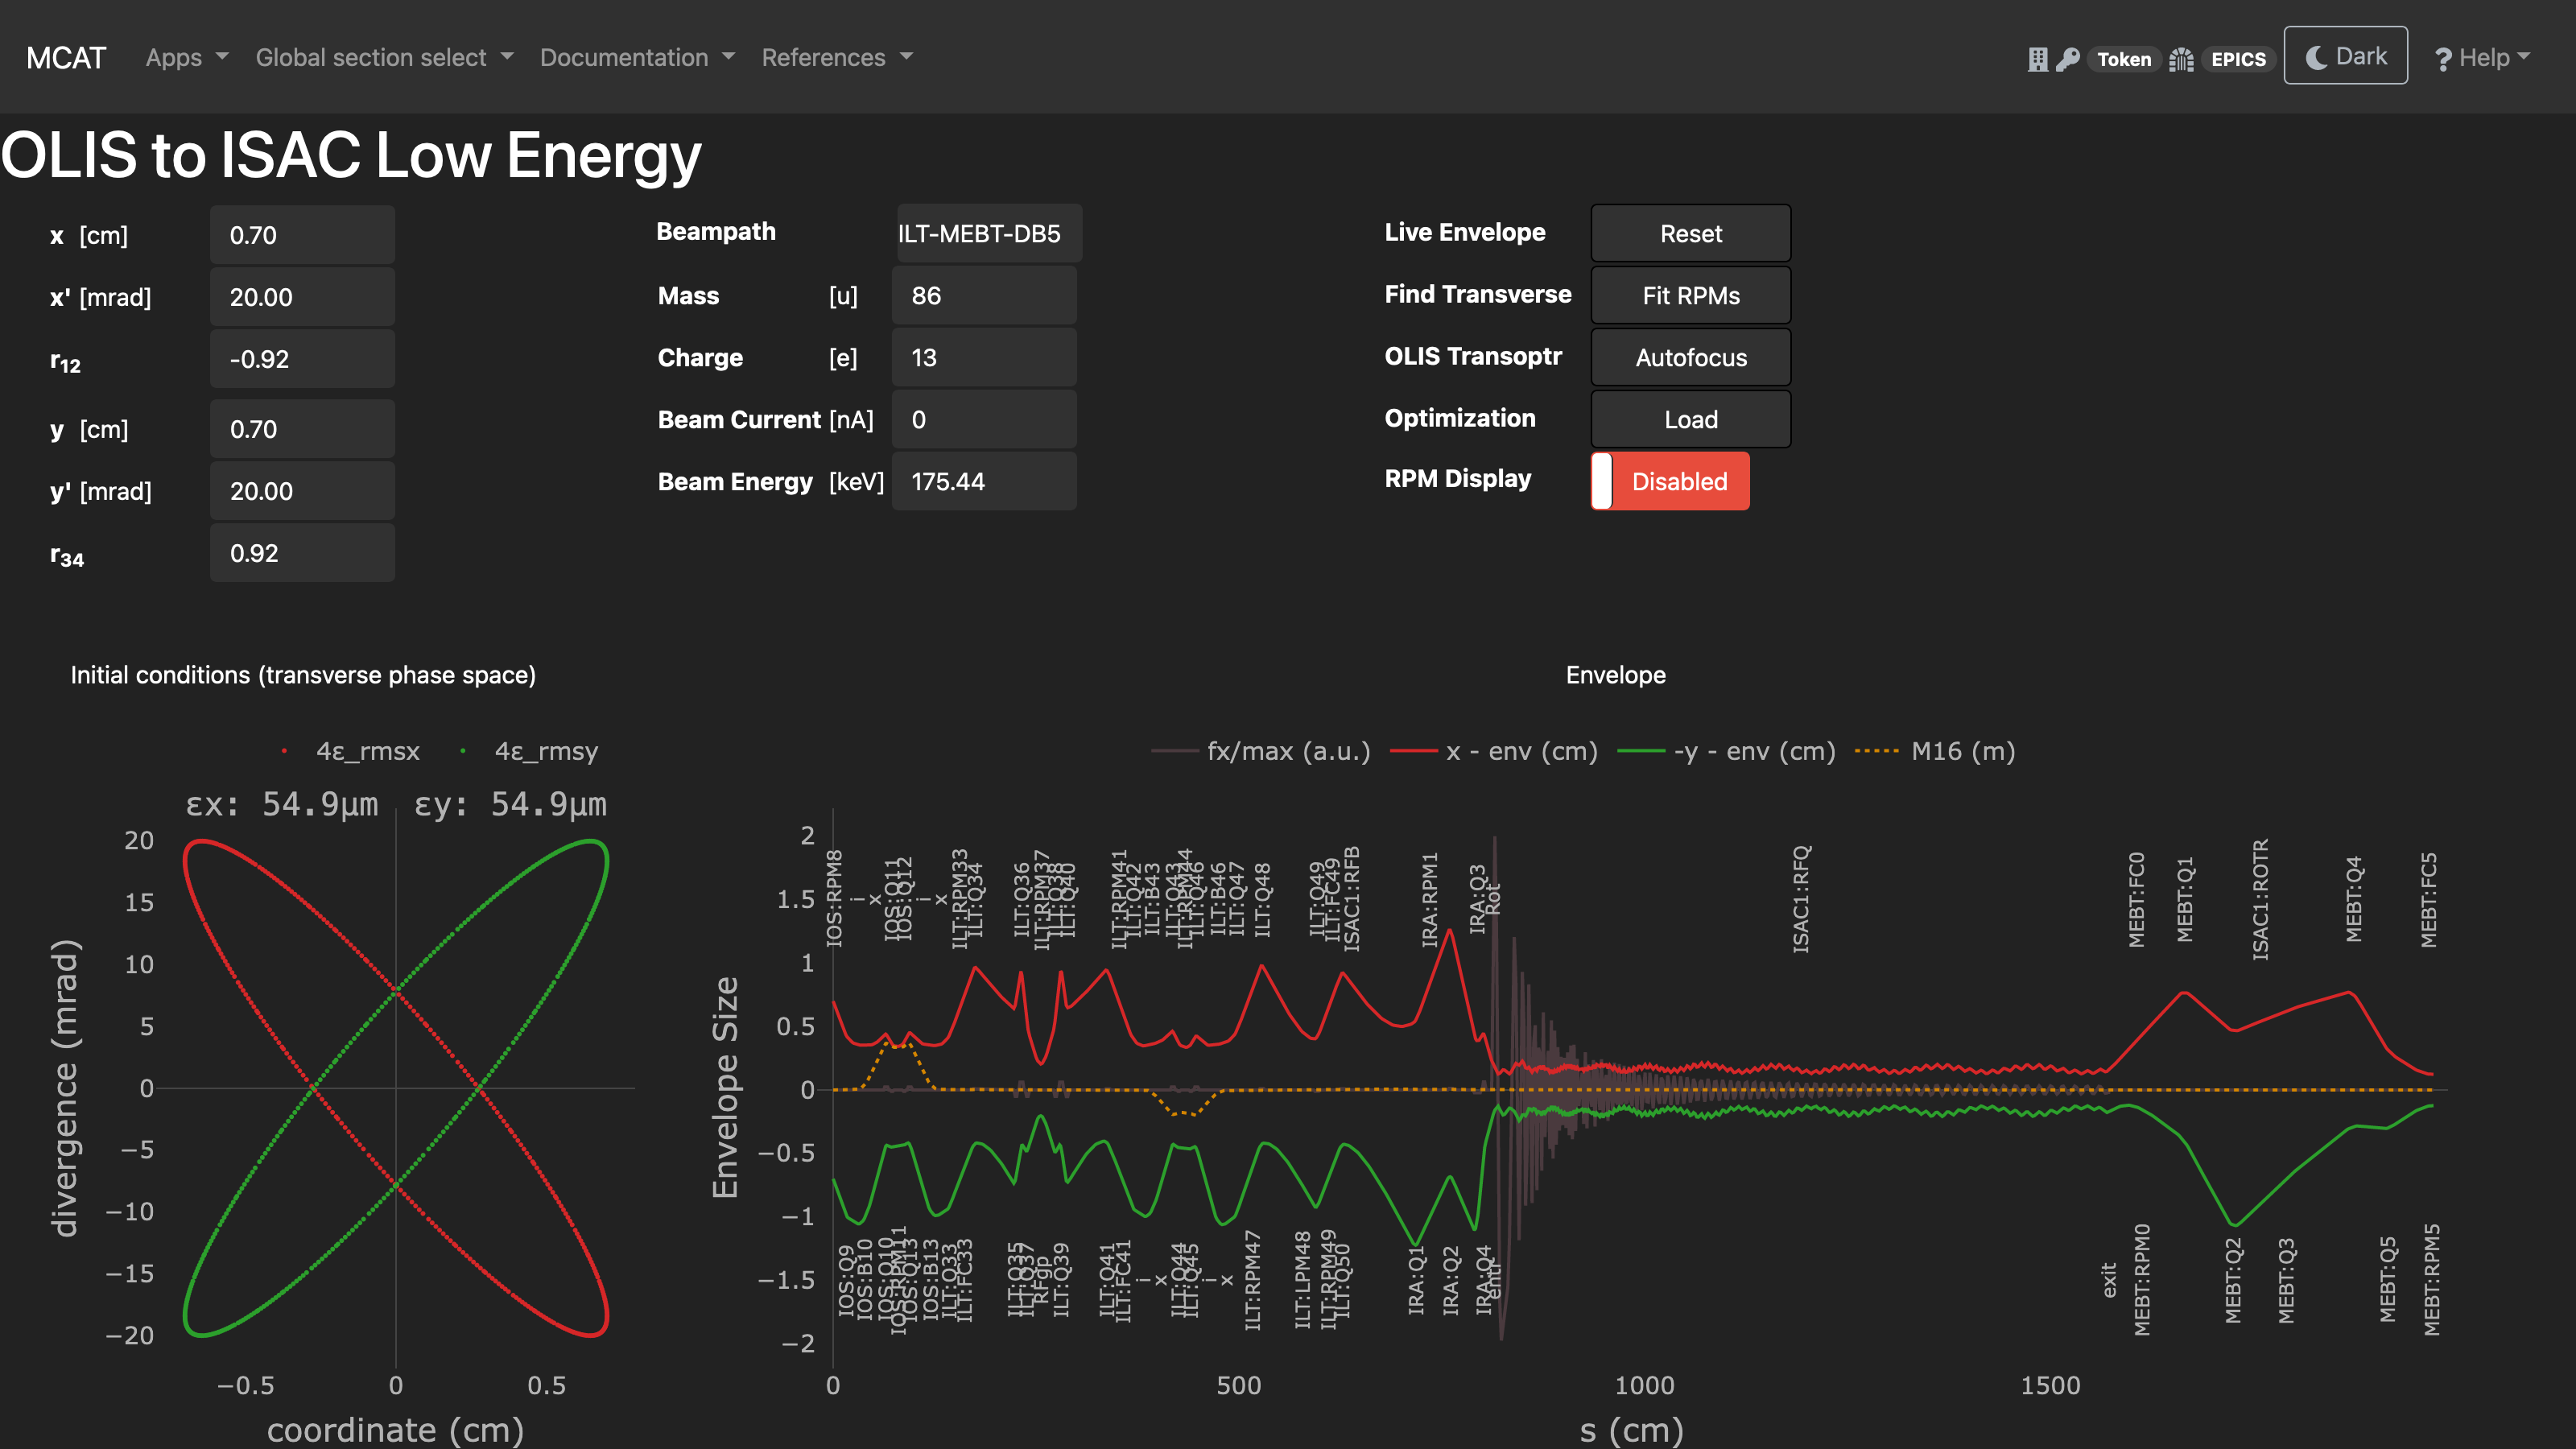Click the OLIS to ISAC Low Energy heading
Viewport: 2576px width, 1449px height.
tap(351, 155)
